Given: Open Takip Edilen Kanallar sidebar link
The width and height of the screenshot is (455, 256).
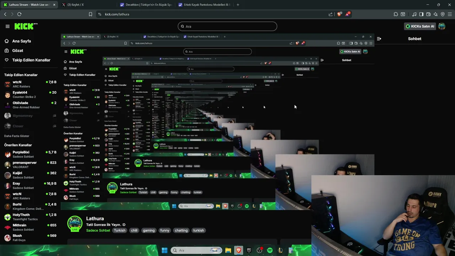Looking at the screenshot, I should pos(31,60).
